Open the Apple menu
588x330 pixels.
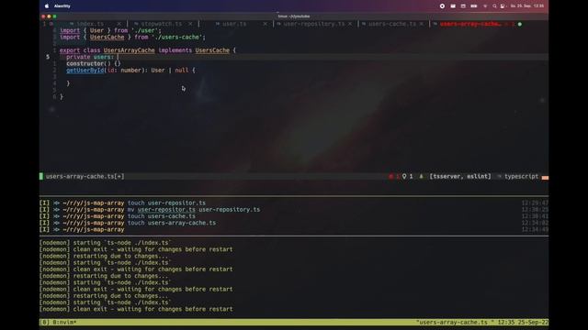47,6
